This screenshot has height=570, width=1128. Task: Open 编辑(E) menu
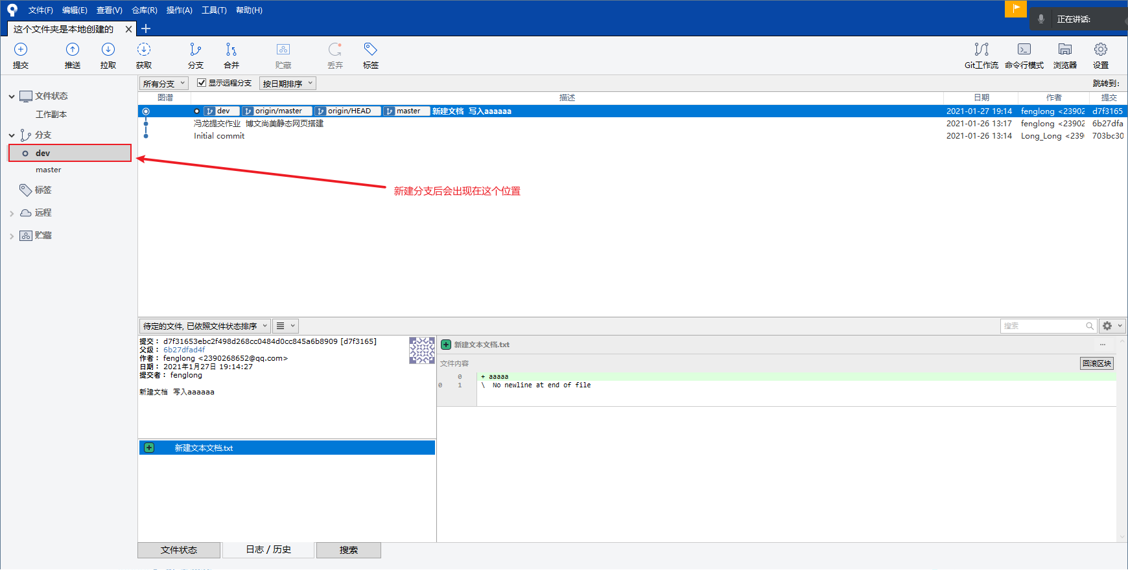pyautogui.click(x=75, y=10)
